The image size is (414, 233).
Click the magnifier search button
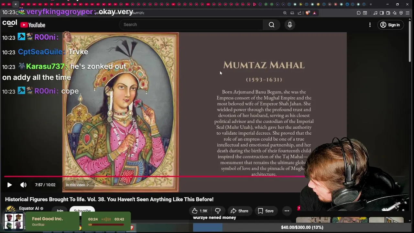tap(272, 25)
